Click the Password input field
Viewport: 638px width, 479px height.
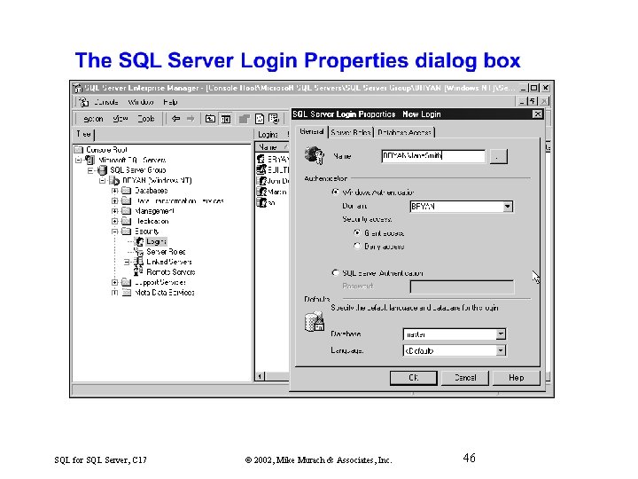462,287
